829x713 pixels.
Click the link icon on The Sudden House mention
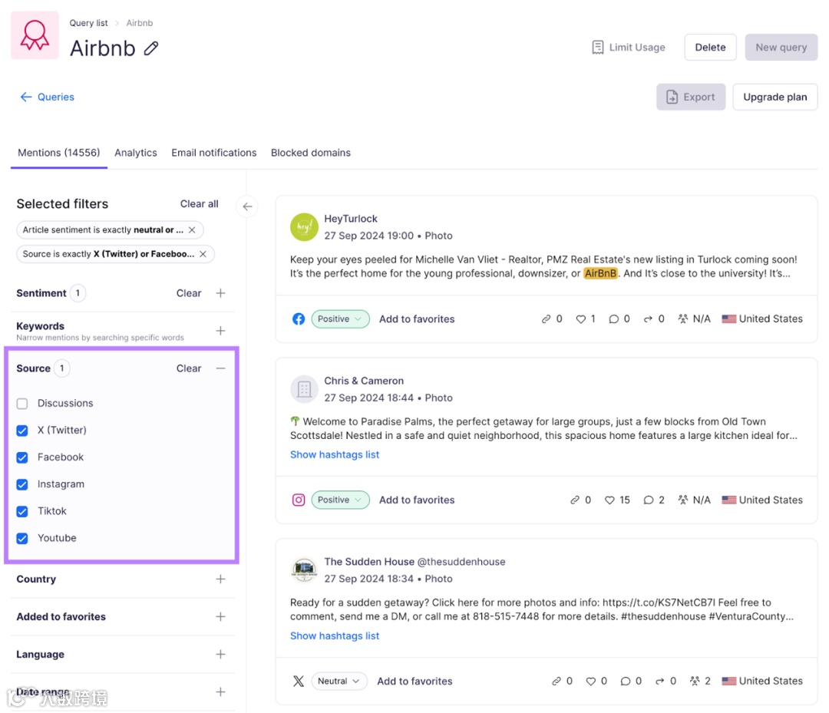click(557, 682)
